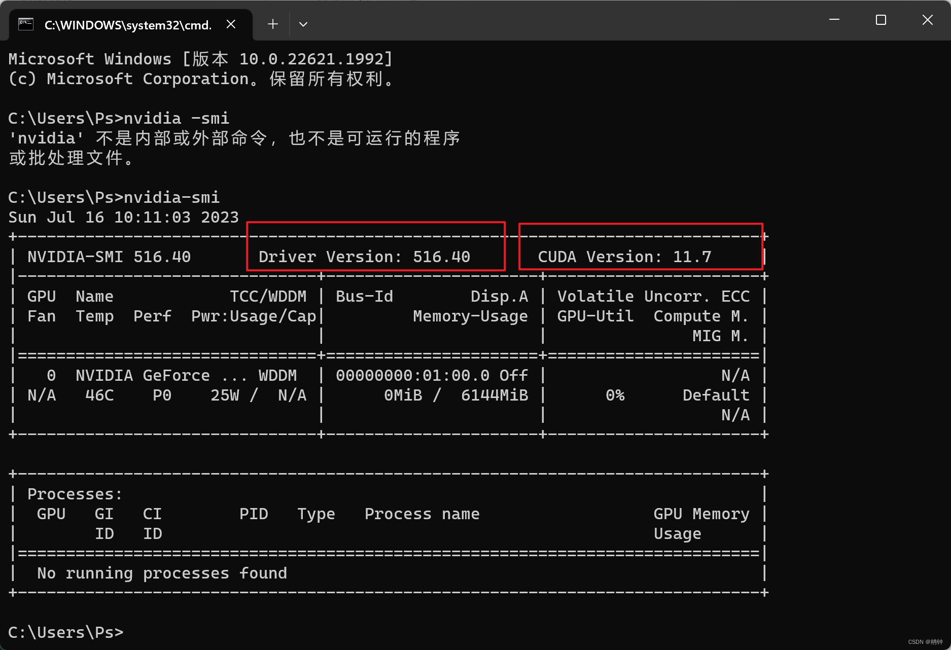
Task: Open a new terminal tab
Action: 273,24
